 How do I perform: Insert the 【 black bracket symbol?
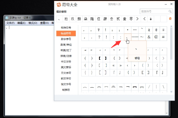click(99, 58)
